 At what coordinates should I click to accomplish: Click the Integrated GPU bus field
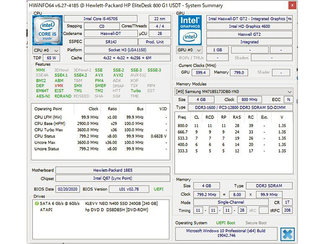[249, 42]
